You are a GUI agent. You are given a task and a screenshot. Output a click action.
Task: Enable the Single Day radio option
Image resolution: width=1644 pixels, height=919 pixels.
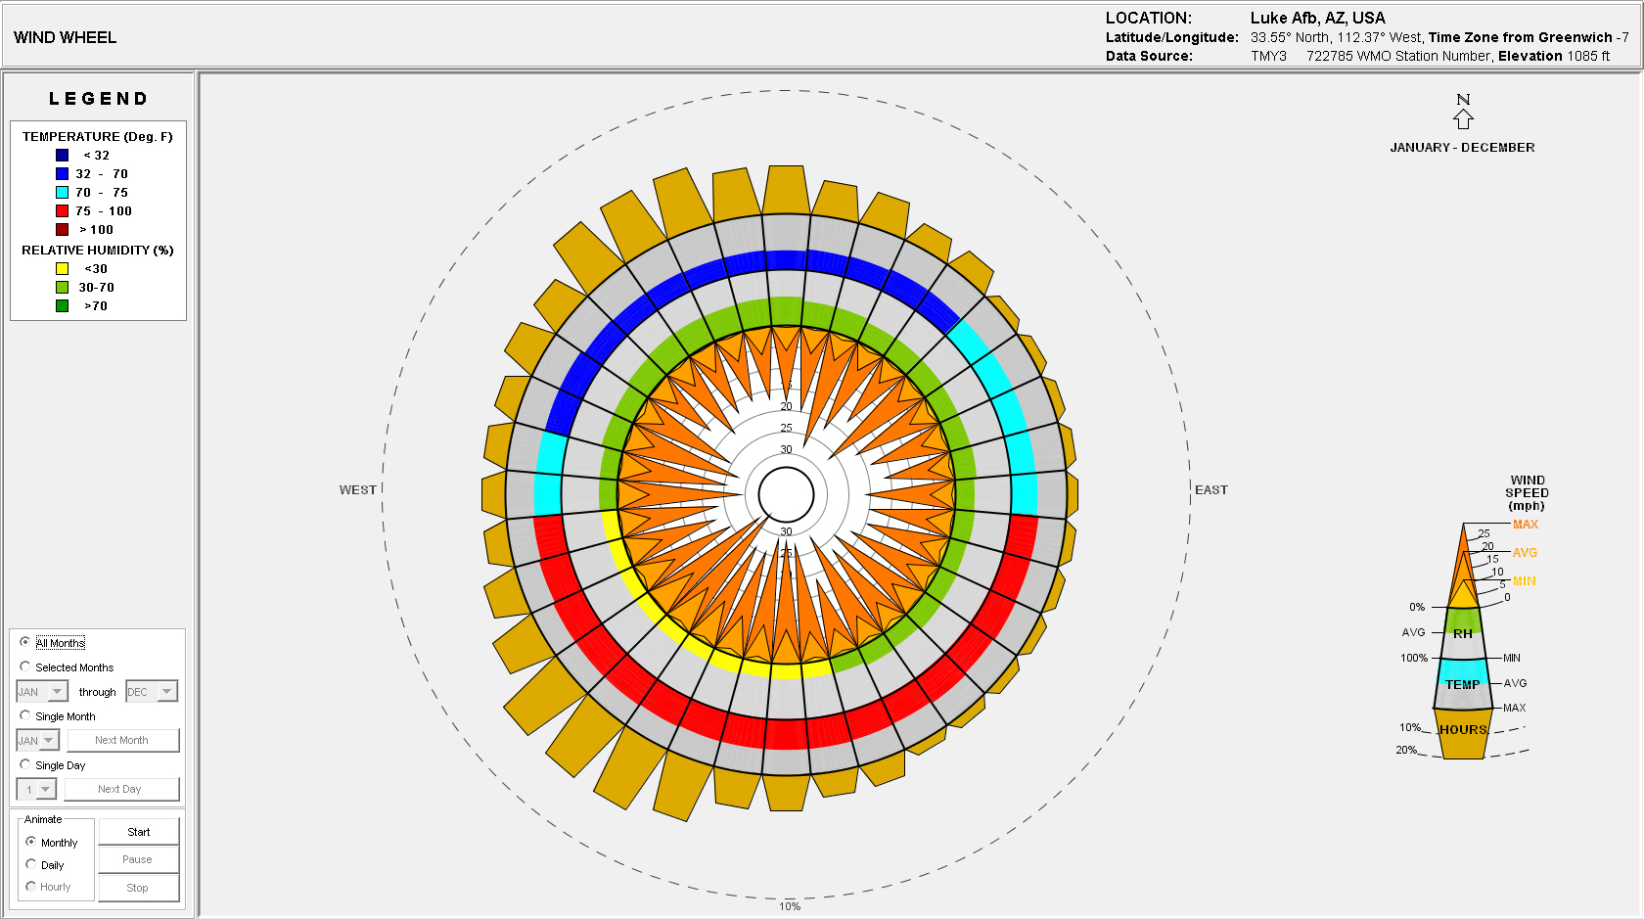pos(25,764)
